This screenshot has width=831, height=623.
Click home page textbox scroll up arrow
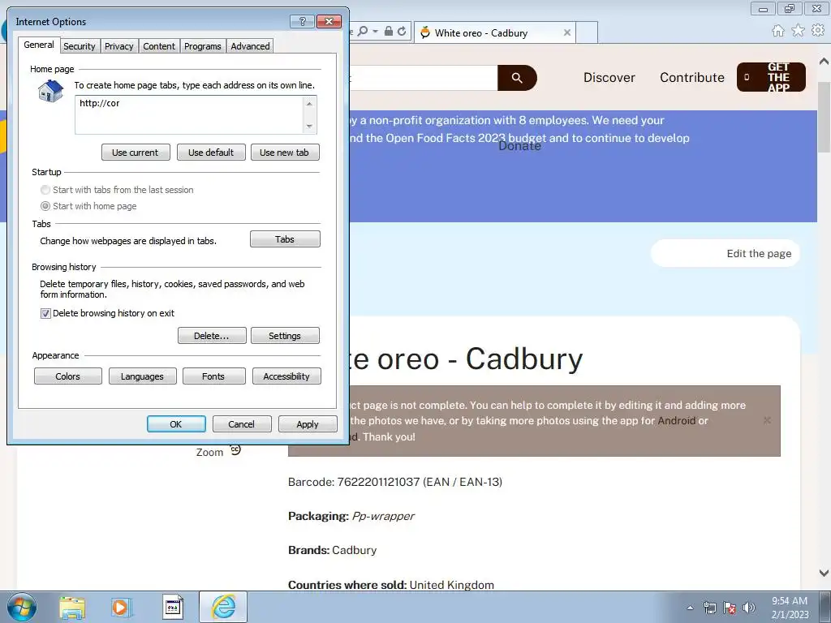tap(309, 103)
